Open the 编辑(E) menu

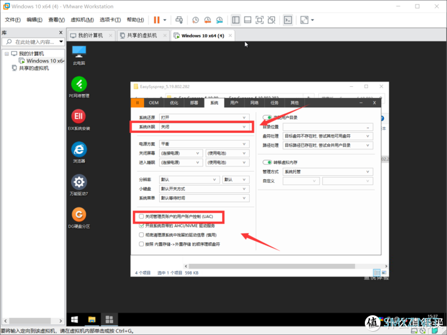(x=34, y=20)
